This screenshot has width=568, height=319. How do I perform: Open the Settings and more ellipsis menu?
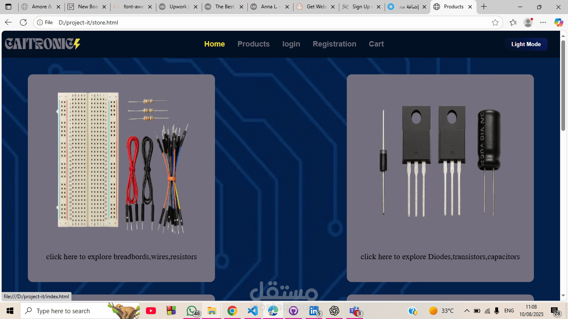(543, 22)
